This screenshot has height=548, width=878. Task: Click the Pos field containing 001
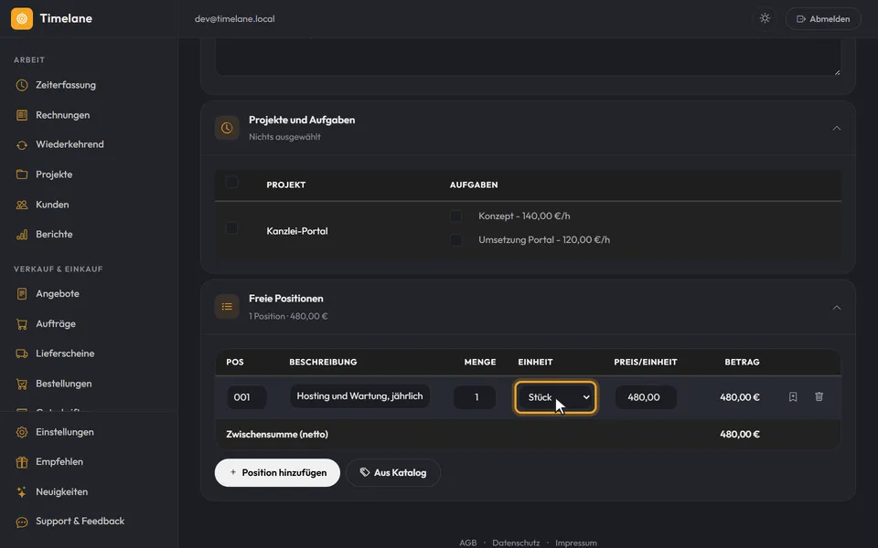[x=246, y=397]
